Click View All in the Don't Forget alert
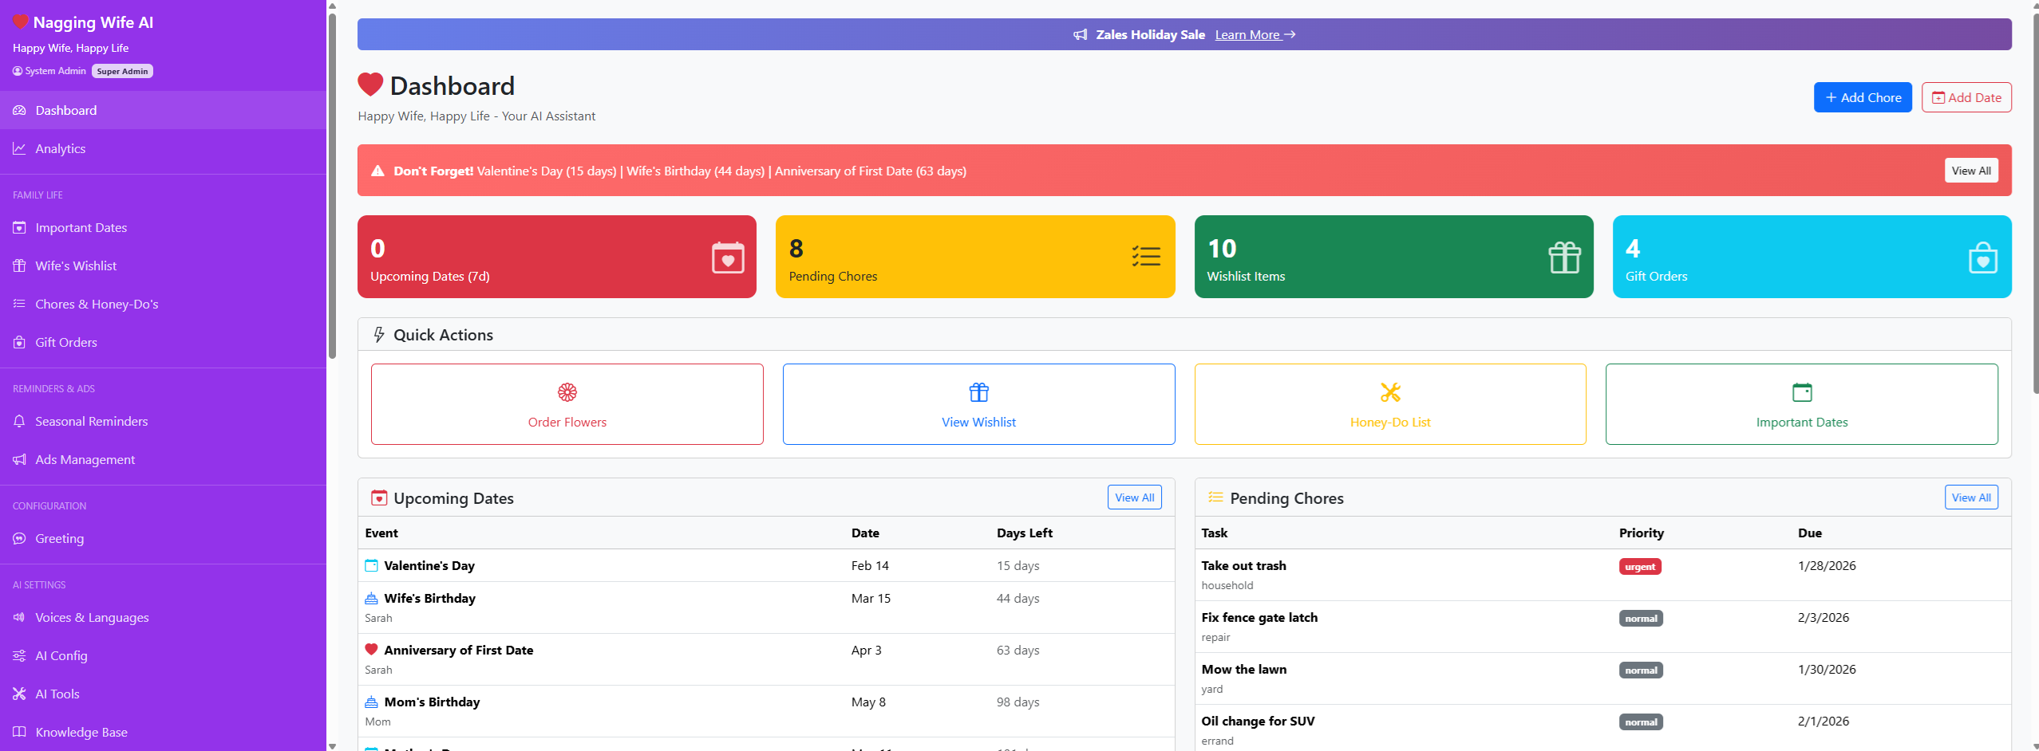Image resolution: width=2039 pixels, height=751 pixels. pos(1970,171)
